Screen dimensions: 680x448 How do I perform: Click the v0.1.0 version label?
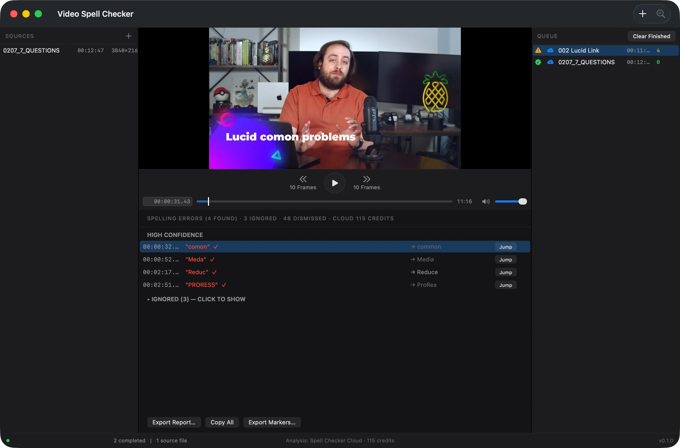click(666, 441)
